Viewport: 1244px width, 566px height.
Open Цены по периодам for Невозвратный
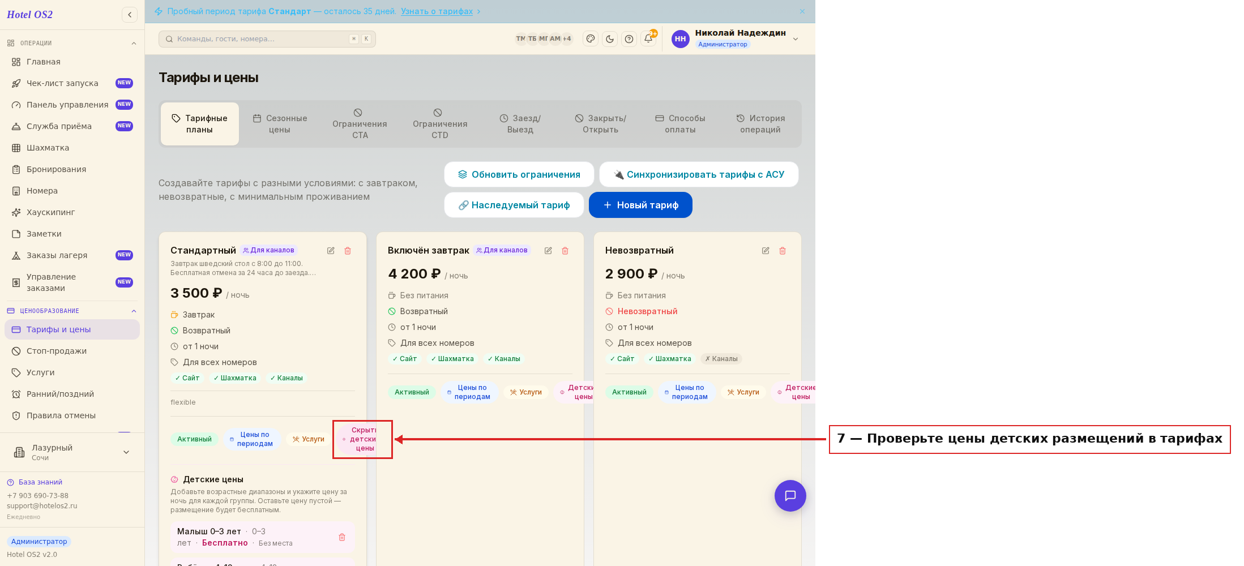coord(686,392)
